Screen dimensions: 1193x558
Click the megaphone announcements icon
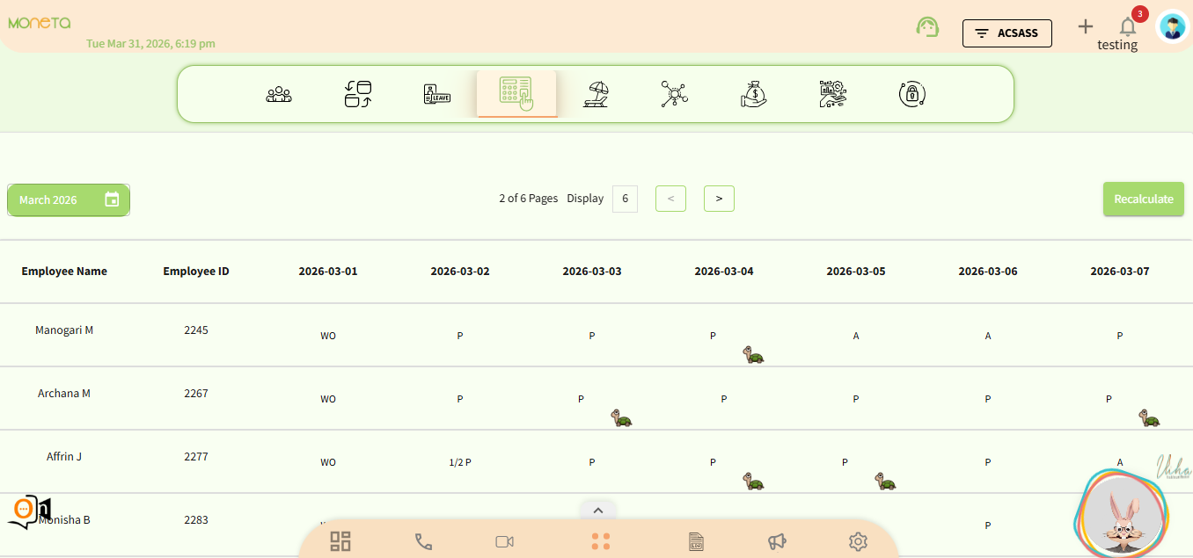coord(777,541)
